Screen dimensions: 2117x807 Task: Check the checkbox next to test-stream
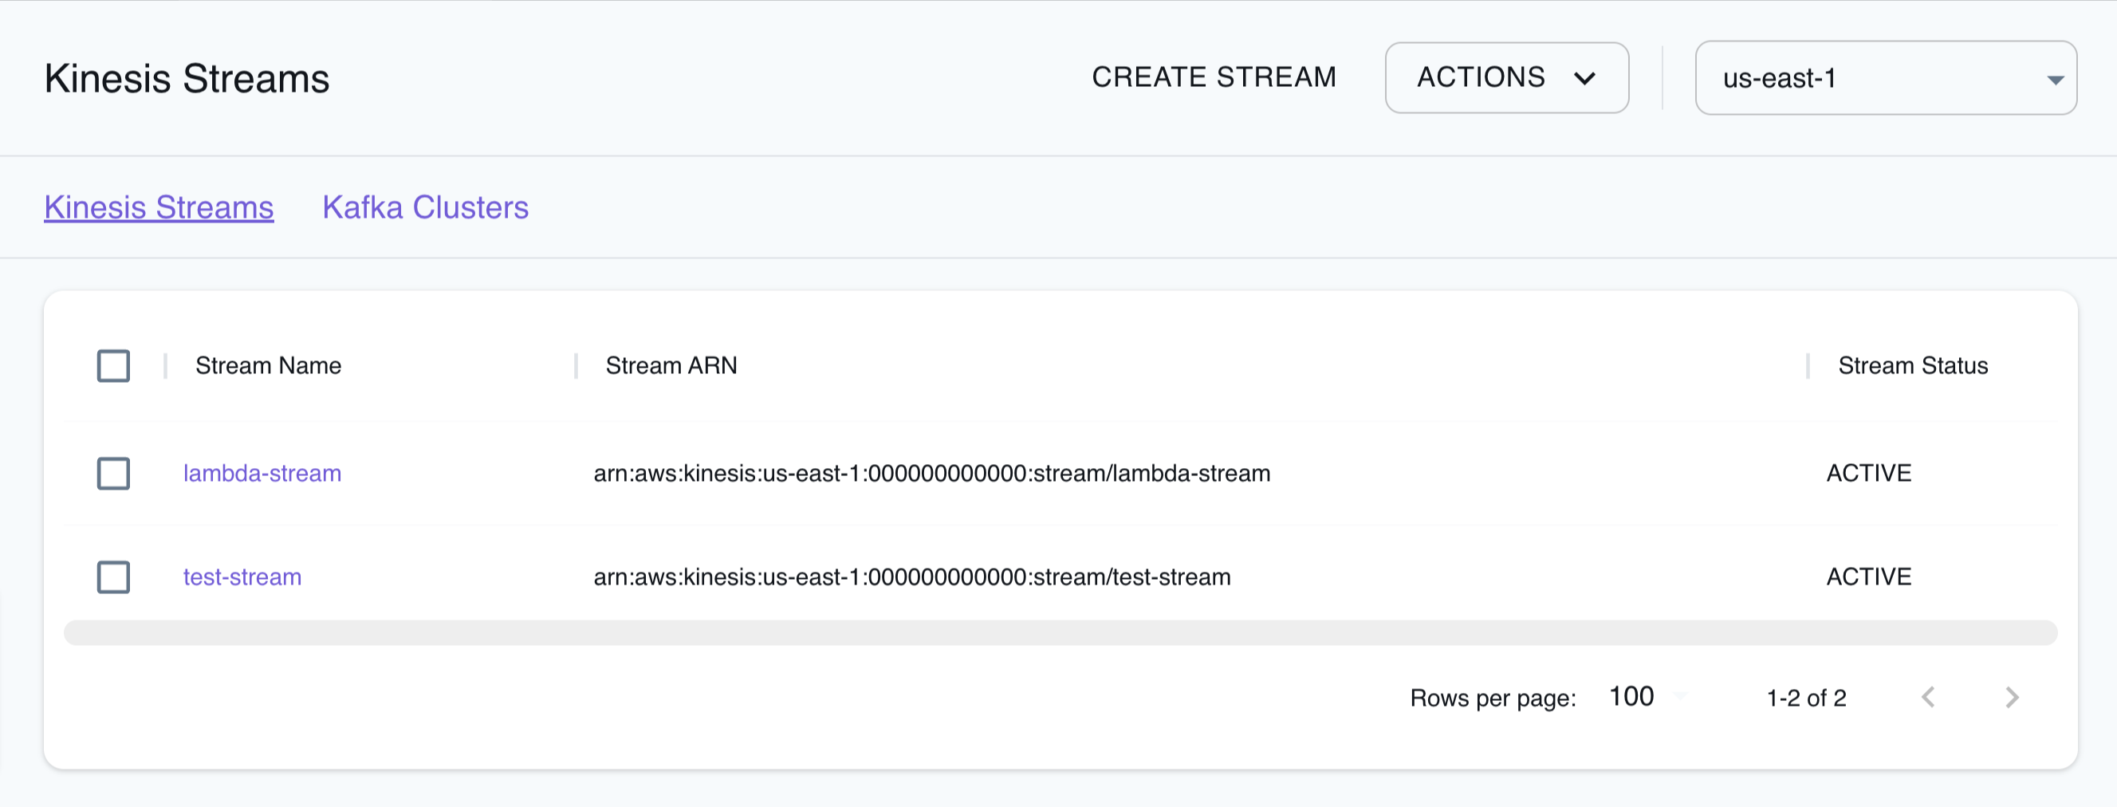click(x=113, y=577)
